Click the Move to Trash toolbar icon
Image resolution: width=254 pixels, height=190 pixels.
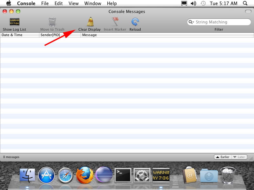(x=52, y=22)
